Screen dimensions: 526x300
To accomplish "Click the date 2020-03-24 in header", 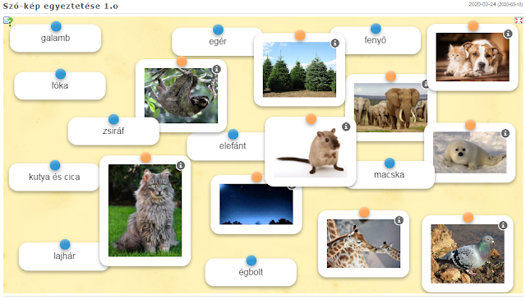I will tap(482, 4).
